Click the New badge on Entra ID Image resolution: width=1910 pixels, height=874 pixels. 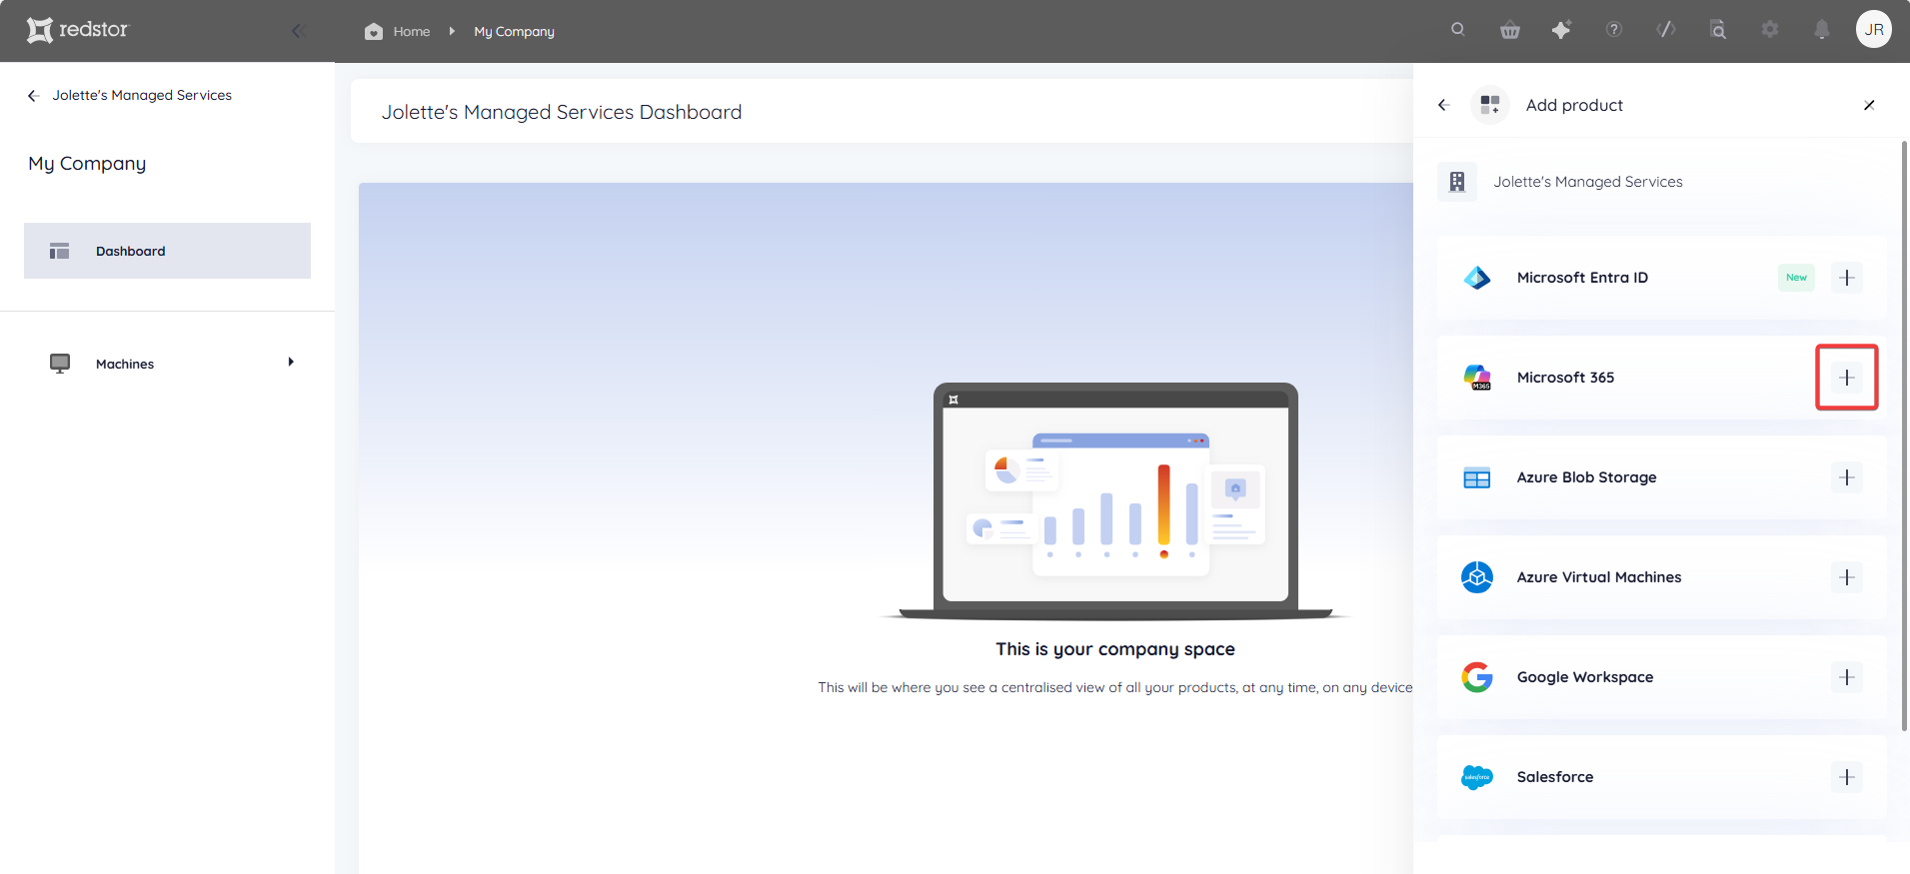(x=1796, y=278)
